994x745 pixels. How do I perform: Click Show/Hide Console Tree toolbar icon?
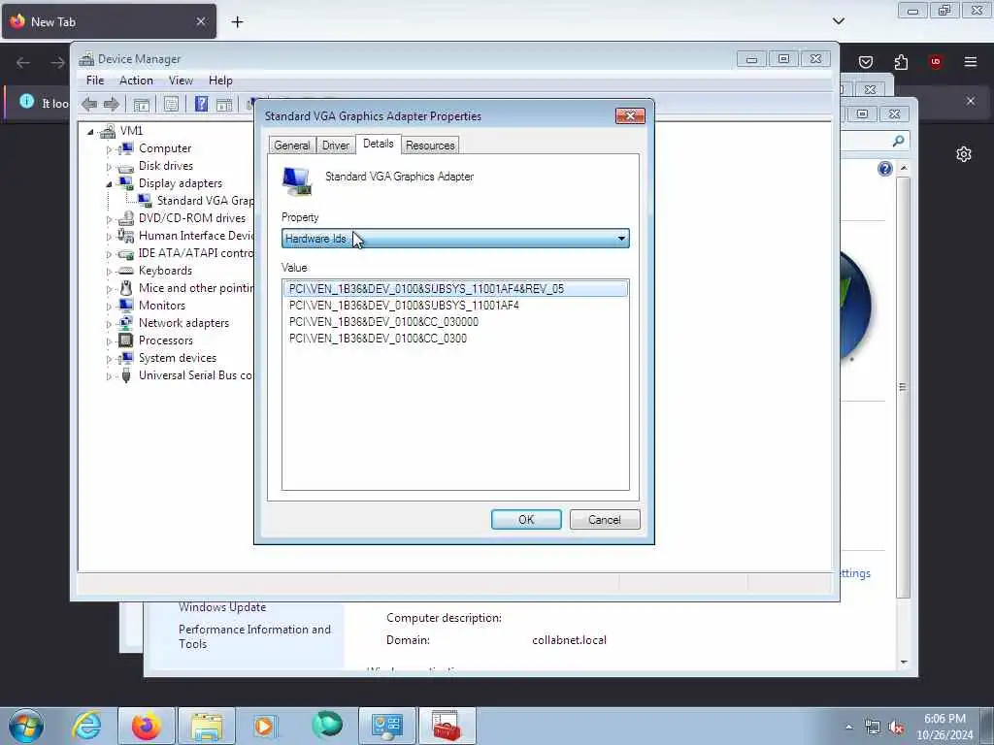[x=142, y=105]
